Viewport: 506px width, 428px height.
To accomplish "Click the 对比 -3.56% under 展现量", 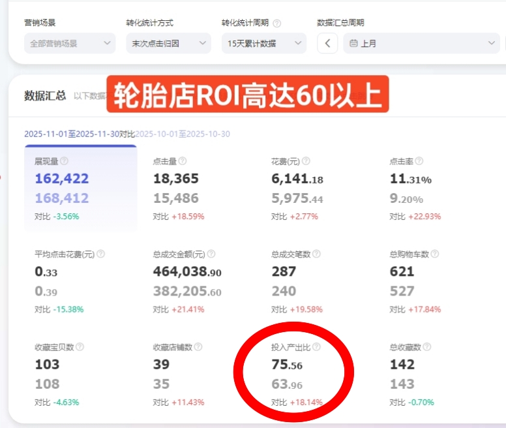I will click(57, 216).
